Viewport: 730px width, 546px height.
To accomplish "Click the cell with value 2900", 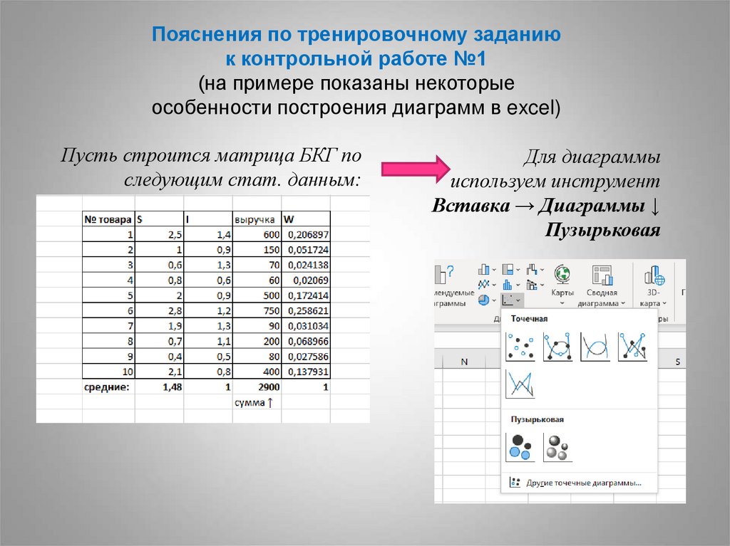I will pos(257,387).
